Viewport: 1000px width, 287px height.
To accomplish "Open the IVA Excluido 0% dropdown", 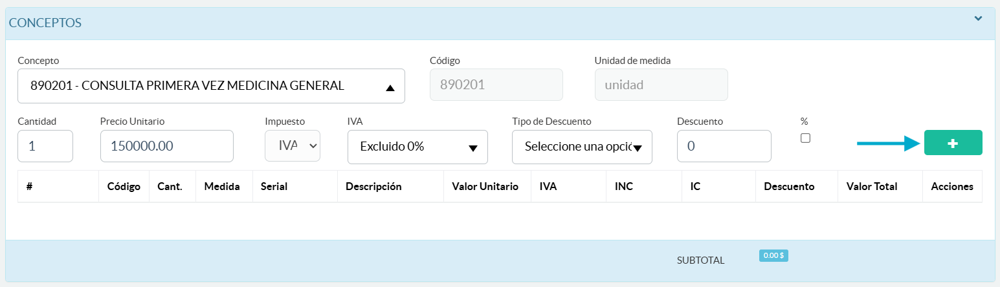I will coord(417,147).
